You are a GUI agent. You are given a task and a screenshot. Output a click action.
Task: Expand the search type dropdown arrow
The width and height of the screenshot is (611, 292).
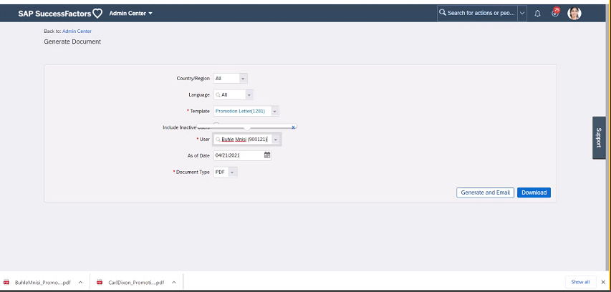click(x=522, y=13)
